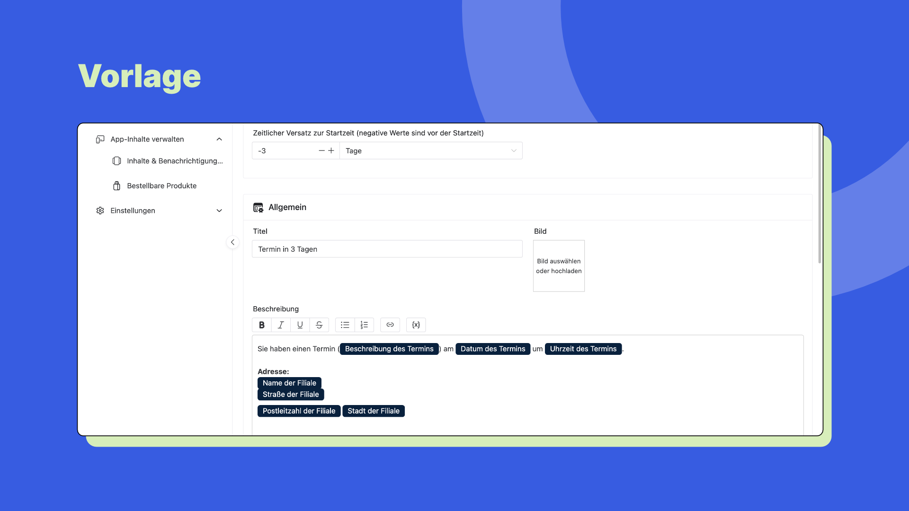The image size is (909, 511).
Task: Click the Inhalte & Benachrichtigungen icon
Action: (116, 161)
